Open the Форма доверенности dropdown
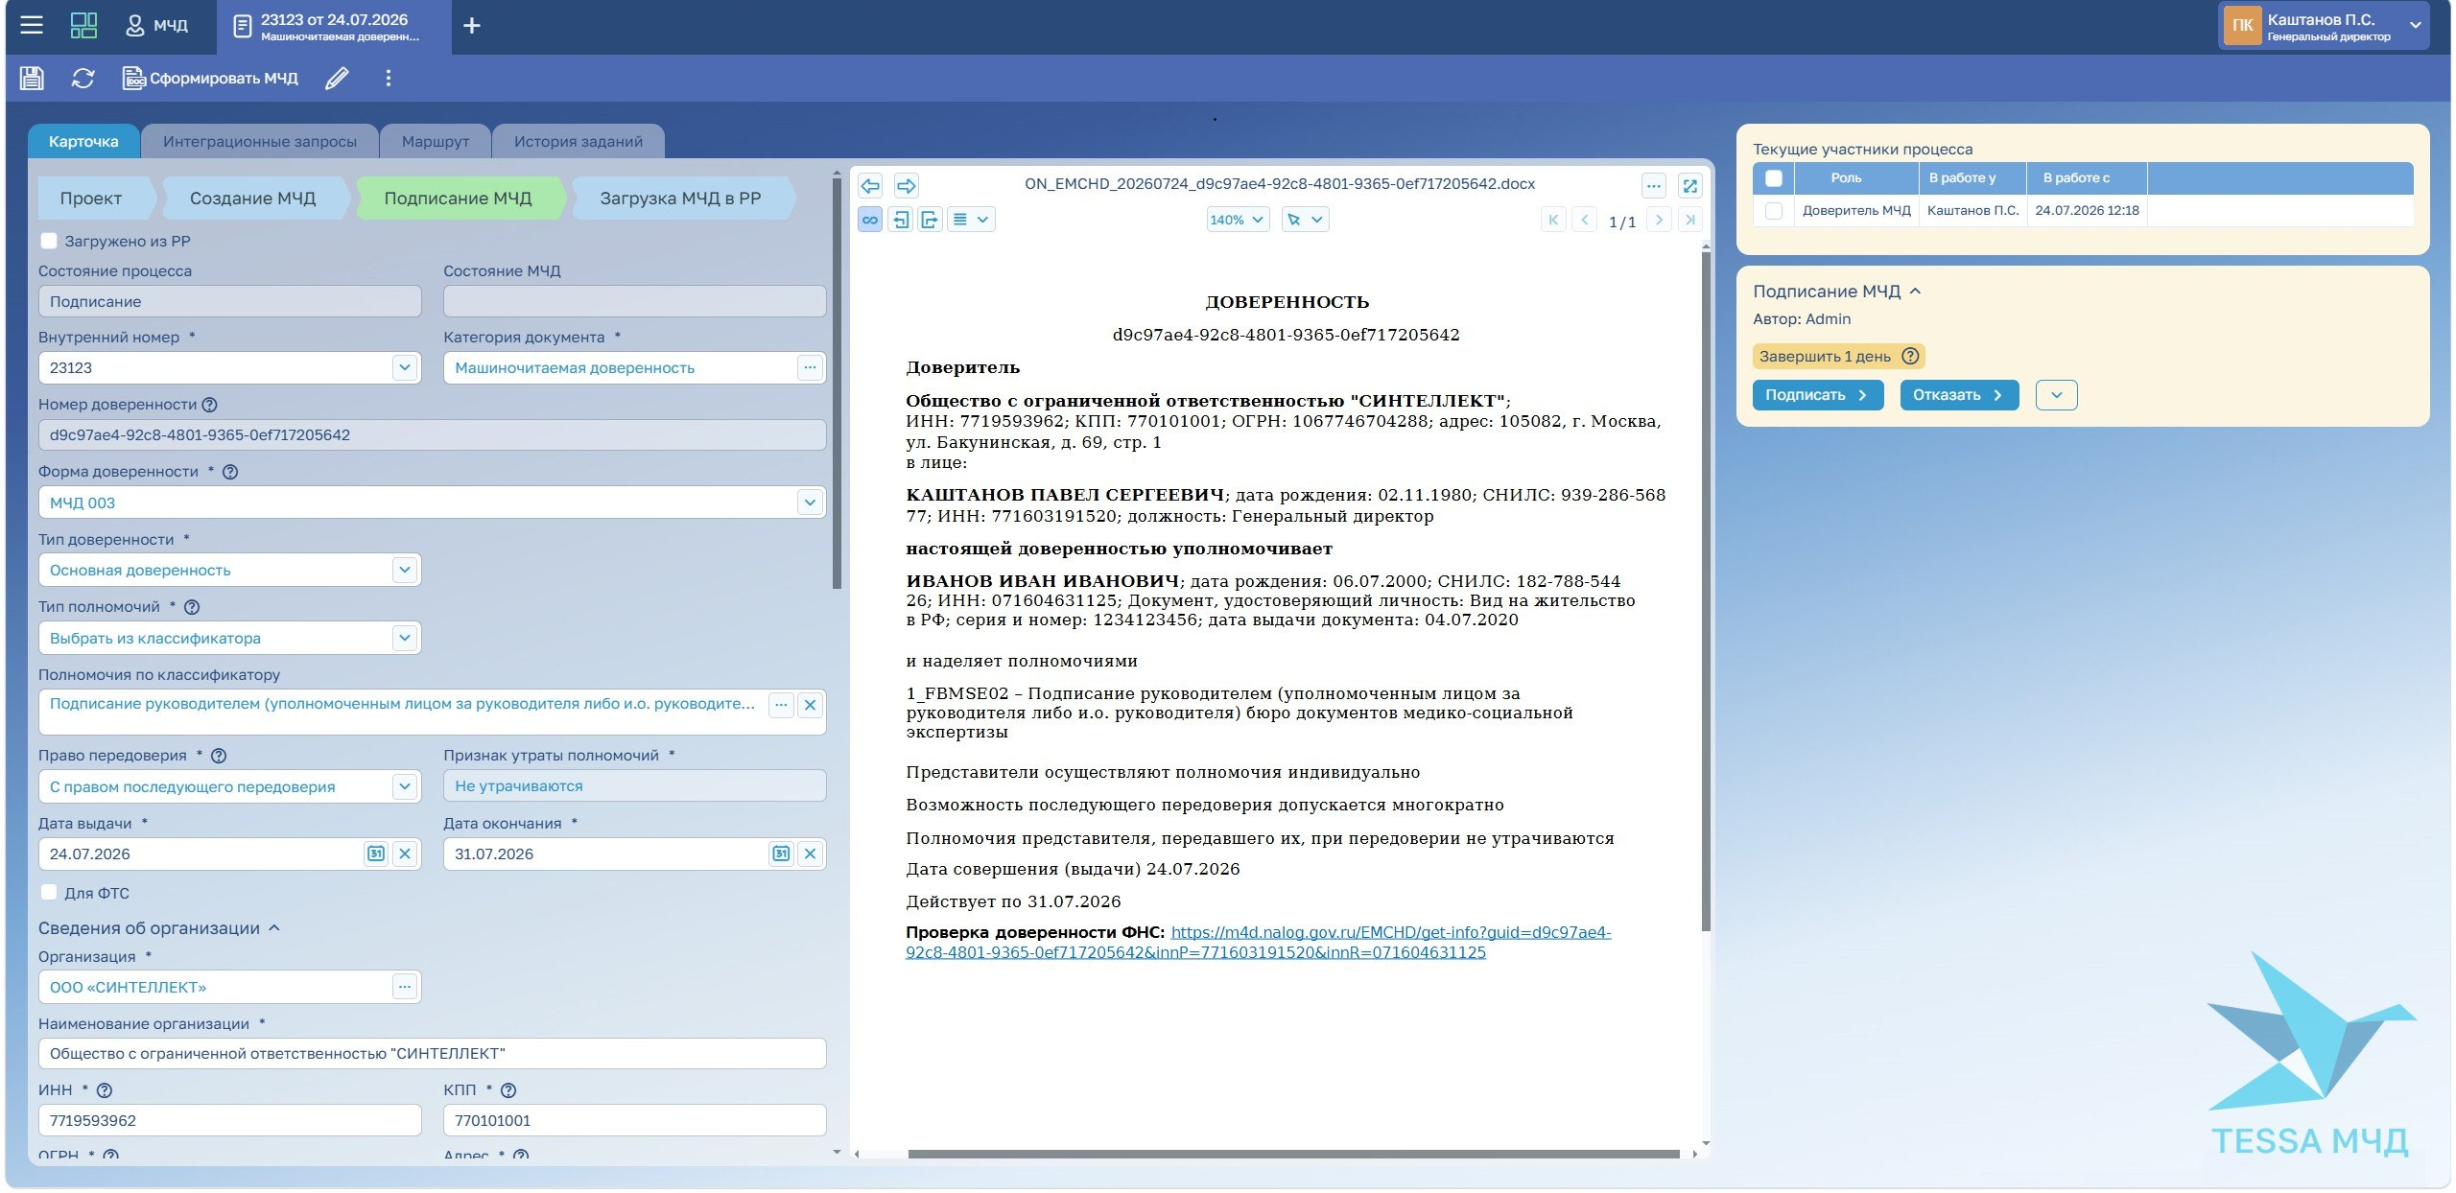 [x=810, y=503]
